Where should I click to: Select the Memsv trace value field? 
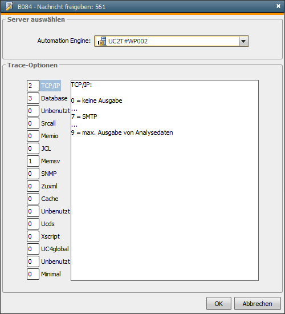33,161
